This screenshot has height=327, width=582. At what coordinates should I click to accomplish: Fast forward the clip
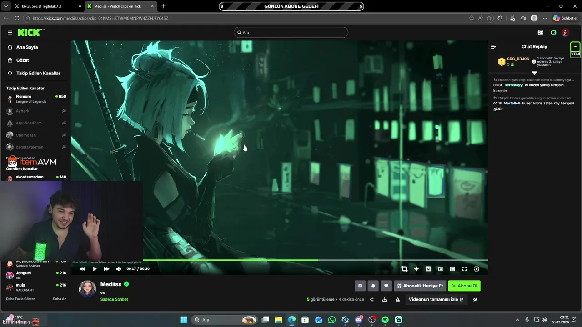[106, 269]
